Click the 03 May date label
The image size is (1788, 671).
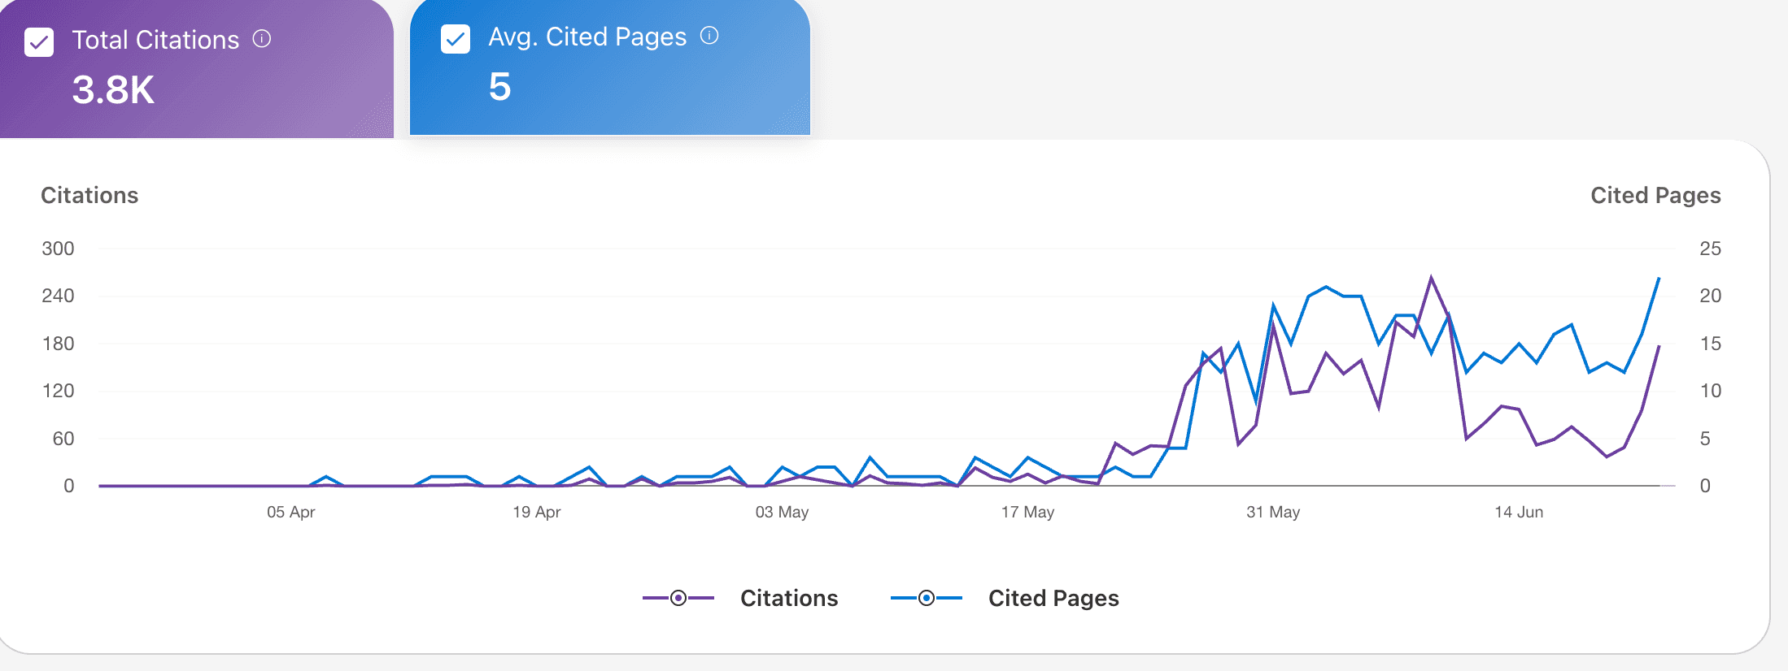pyautogui.click(x=782, y=513)
